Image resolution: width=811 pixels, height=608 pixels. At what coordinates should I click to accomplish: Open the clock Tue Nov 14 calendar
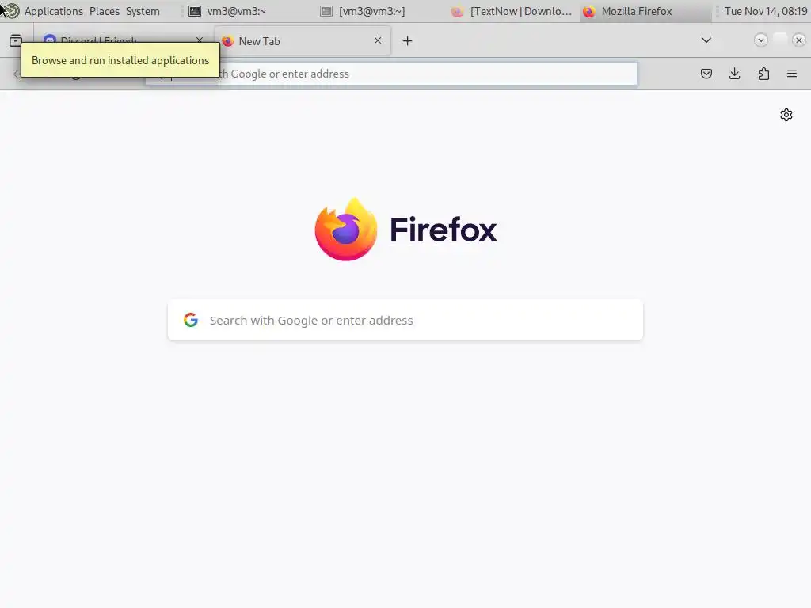tap(766, 11)
